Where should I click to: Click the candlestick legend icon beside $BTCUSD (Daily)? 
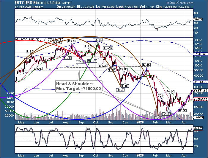(x=17, y=39)
